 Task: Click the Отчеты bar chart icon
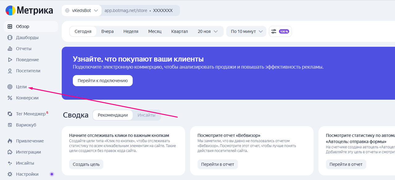(x=10, y=49)
